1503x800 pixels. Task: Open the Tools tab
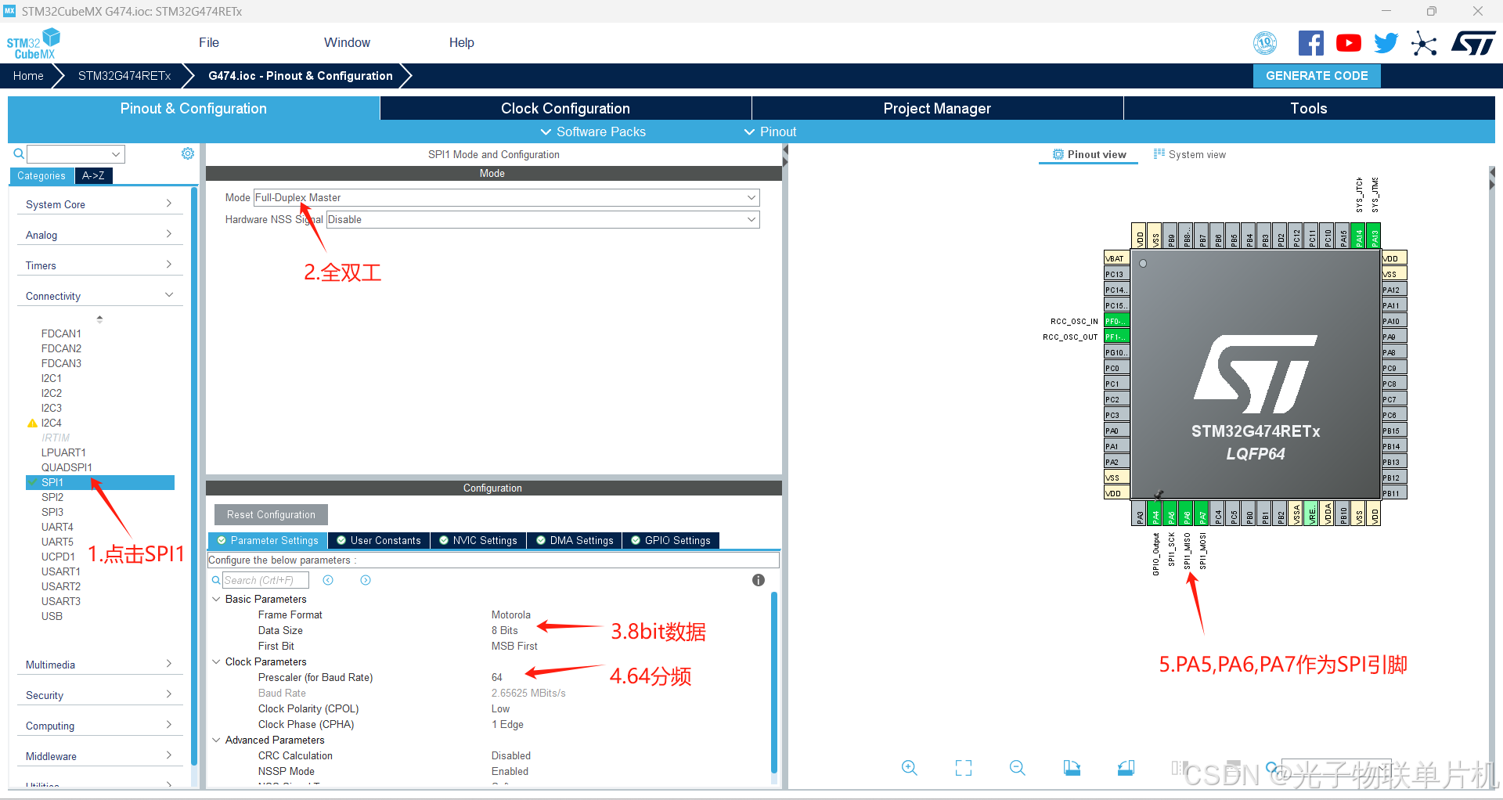coord(1309,108)
